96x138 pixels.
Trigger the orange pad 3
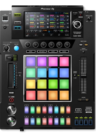coord(53,95)
